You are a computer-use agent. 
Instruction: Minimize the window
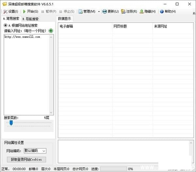coord(165,4)
